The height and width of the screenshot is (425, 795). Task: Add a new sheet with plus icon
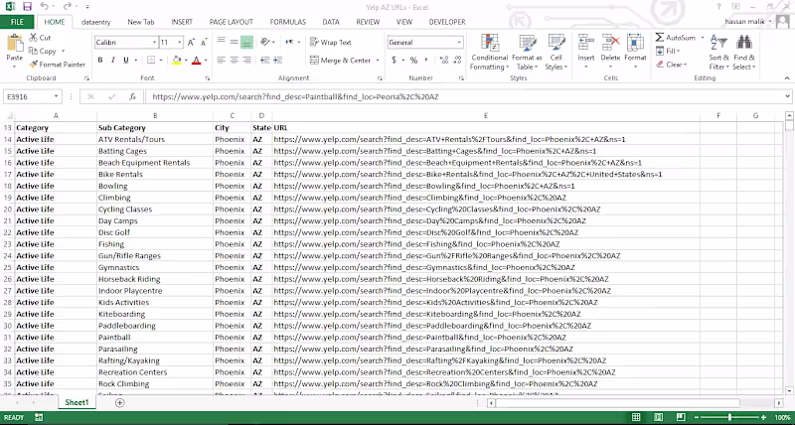point(119,402)
